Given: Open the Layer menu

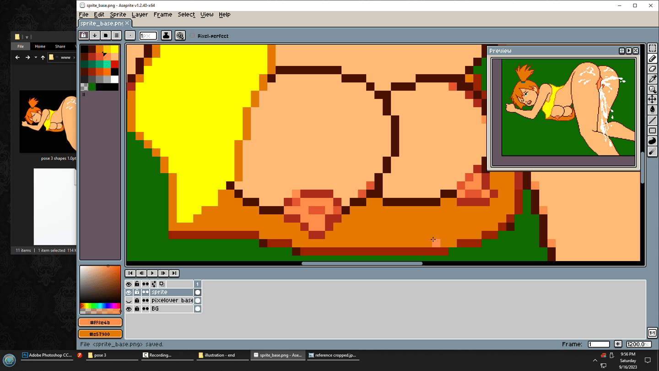Looking at the screenshot, I should click(x=140, y=15).
